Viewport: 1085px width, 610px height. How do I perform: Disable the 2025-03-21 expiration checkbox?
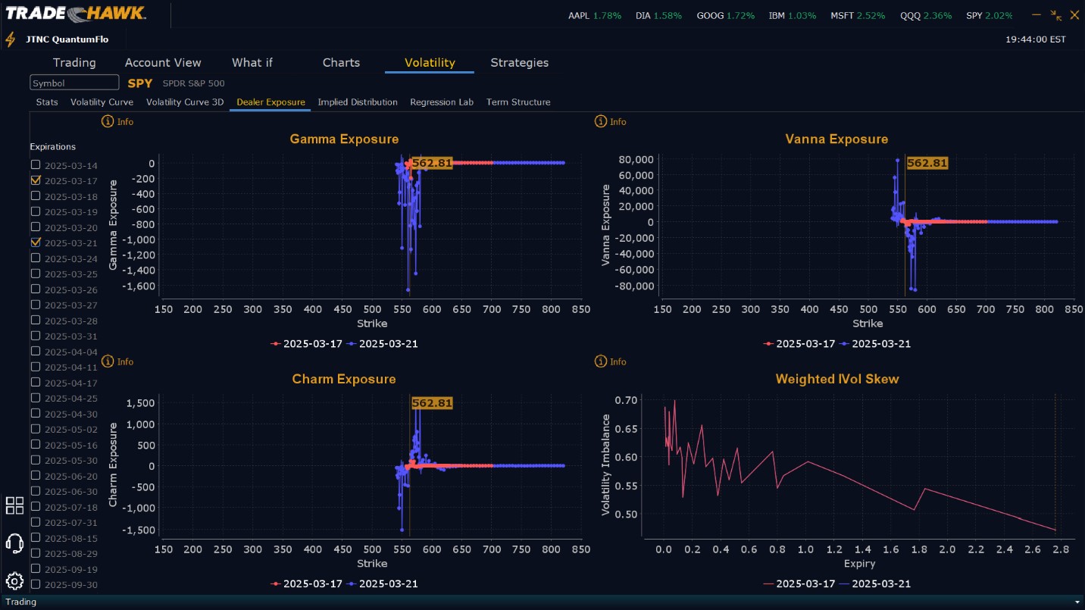click(36, 242)
